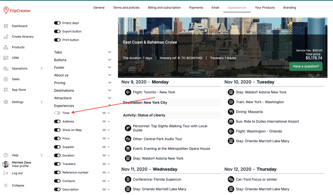Viewport: 333px width, 195px height.
Task: Click the flight icon for Toronto - New York
Action: pos(128,92)
